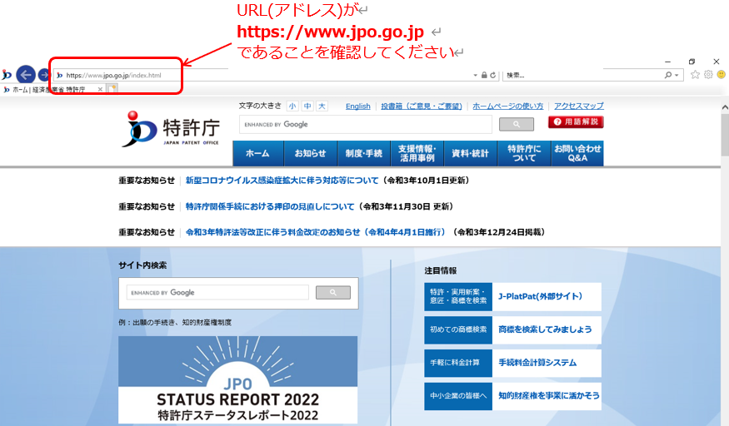Set text size to 小 (small)
The height and width of the screenshot is (426, 729).
coord(292,106)
